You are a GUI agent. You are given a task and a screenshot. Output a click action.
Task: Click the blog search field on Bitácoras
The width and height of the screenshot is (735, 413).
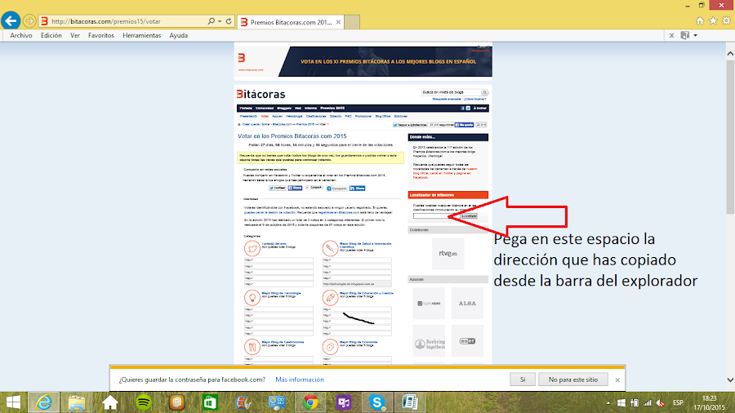(451, 92)
